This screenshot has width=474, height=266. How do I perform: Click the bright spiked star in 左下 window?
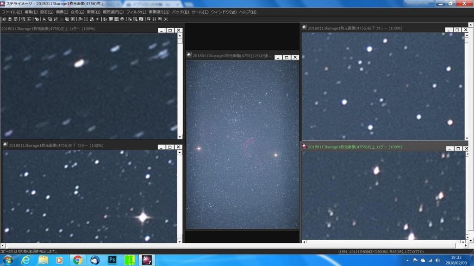[x=143, y=217]
